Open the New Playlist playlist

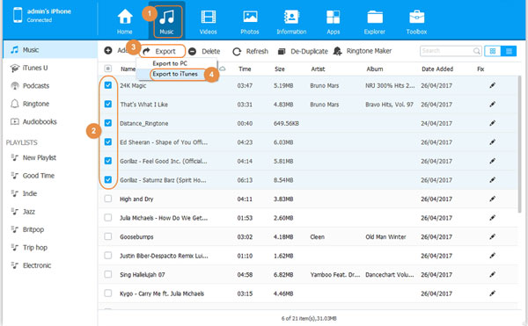point(50,157)
